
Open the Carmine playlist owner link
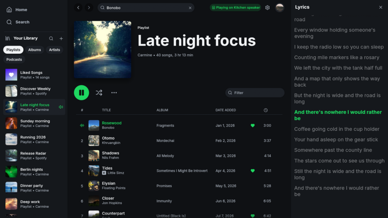click(145, 55)
